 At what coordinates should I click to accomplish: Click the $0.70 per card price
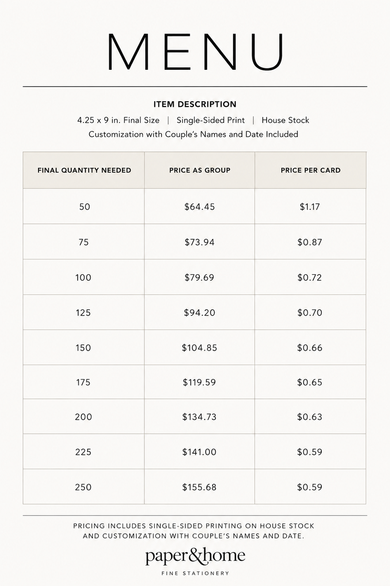coord(310,313)
